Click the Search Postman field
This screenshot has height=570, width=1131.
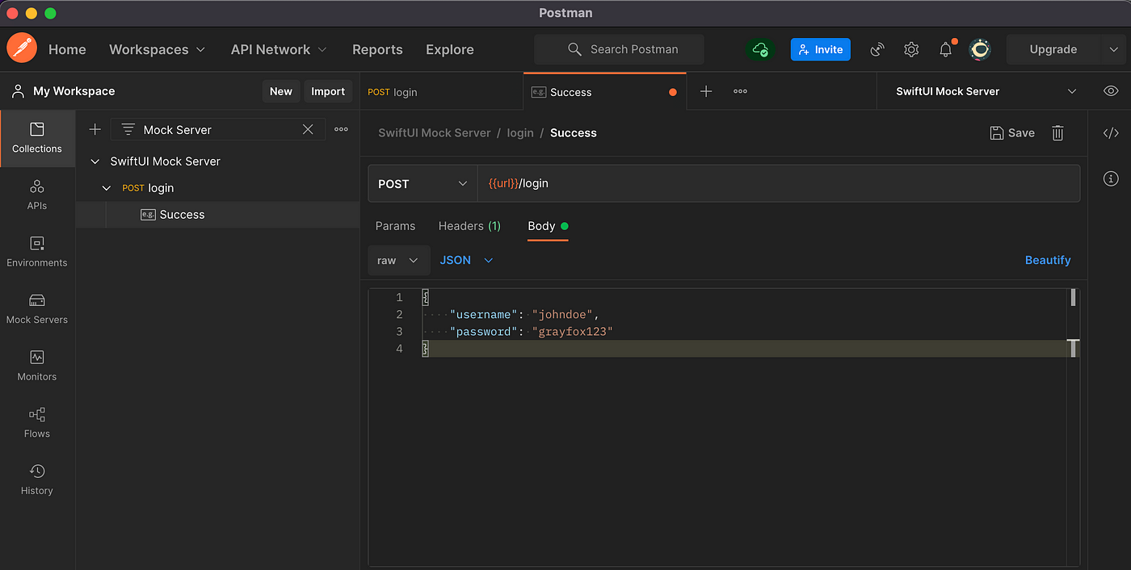tap(619, 49)
